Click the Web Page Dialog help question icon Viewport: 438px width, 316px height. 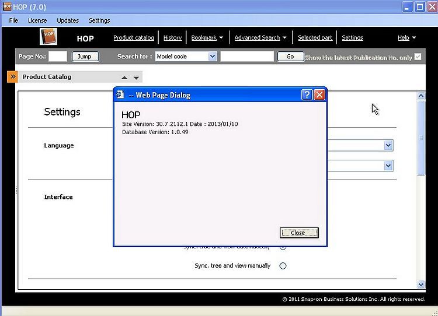point(307,95)
